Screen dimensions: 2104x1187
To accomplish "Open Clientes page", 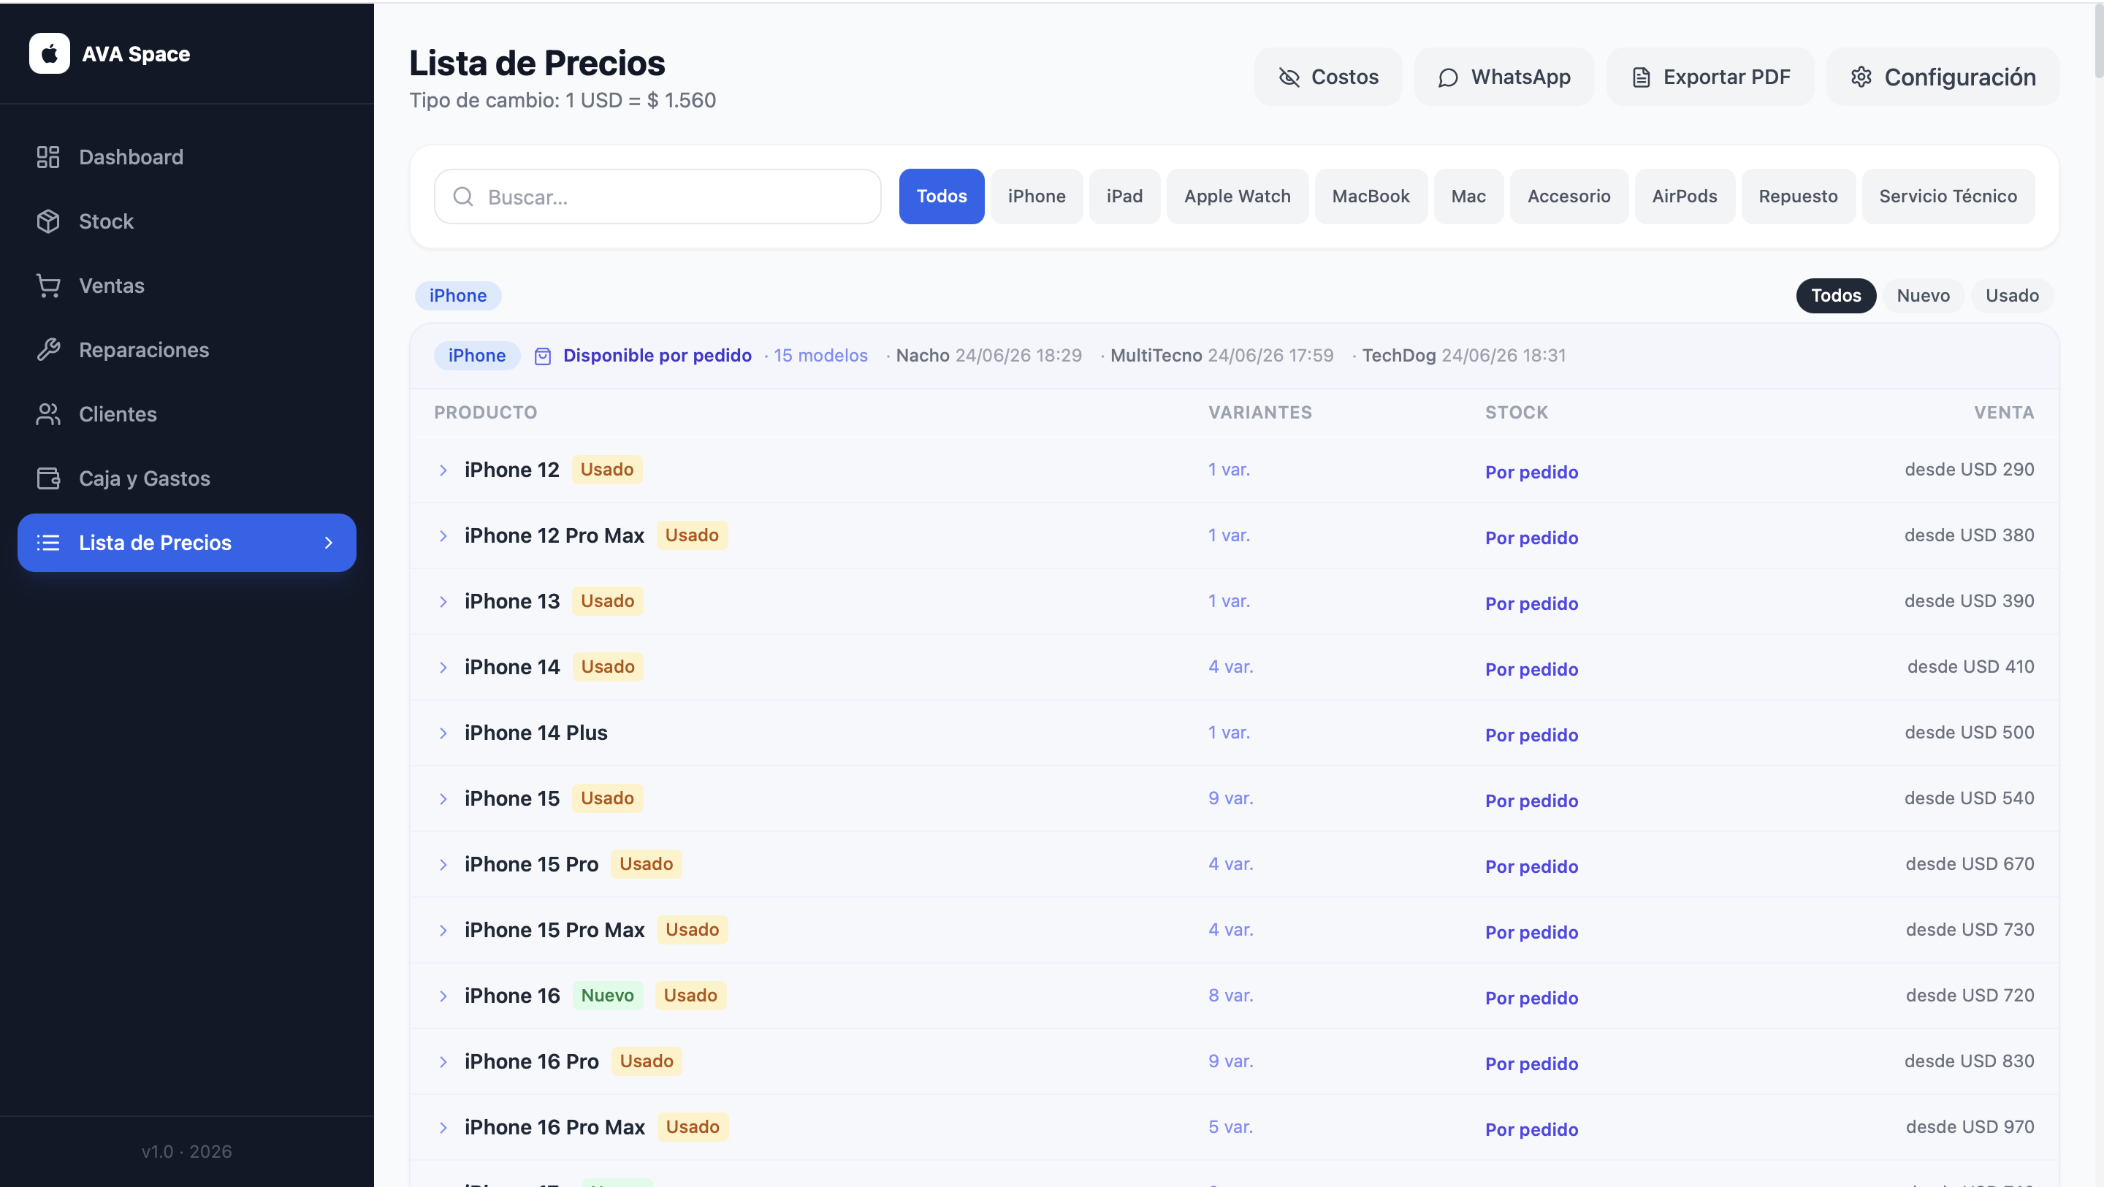I will [186, 414].
